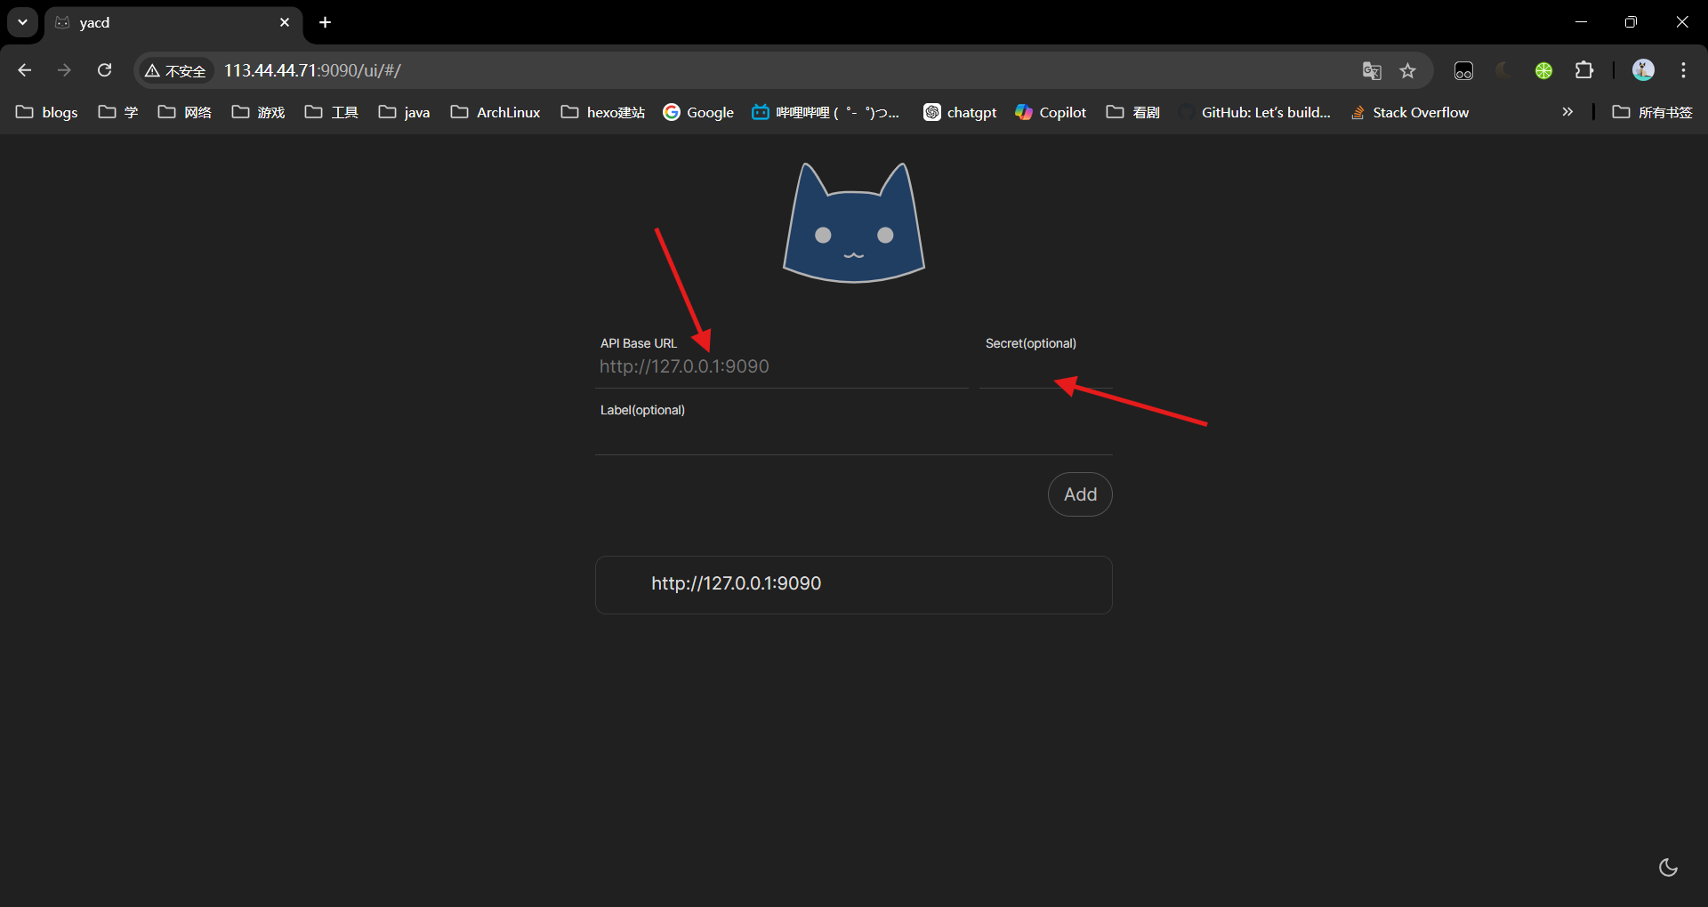Show more bookmarks chevron
Image resolution: width=1708 pixels, height=907 pixels.
click(x=1567, y=112)
